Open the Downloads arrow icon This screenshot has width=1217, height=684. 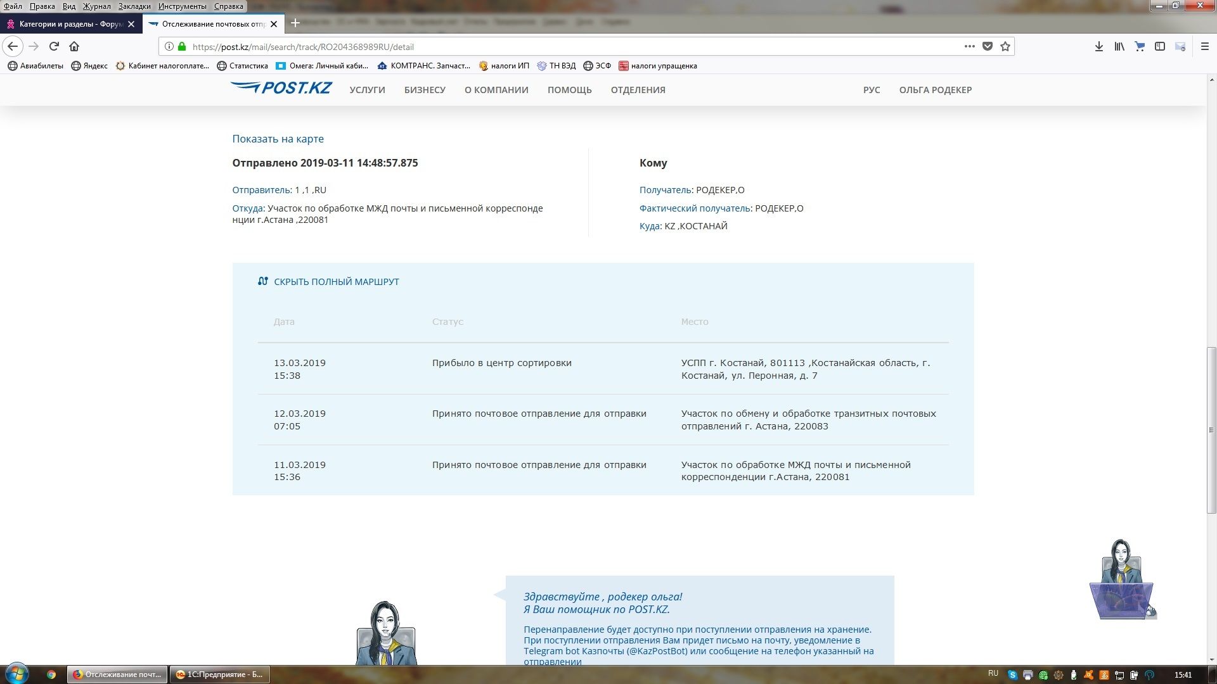[x=1099, y=46]
